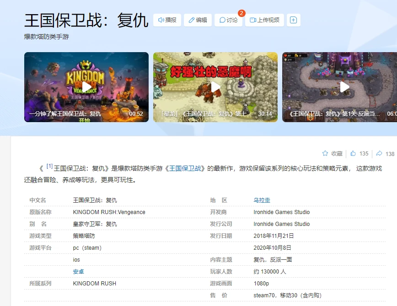The image size is (397, 306).
Task: Open the 编辑 edit button
Action: pyautogui.click(x=198, y=20)
